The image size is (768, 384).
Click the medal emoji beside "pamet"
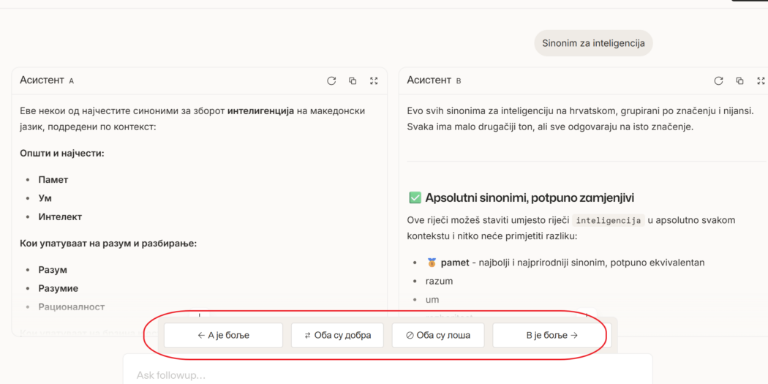click(x=432, y=263)
